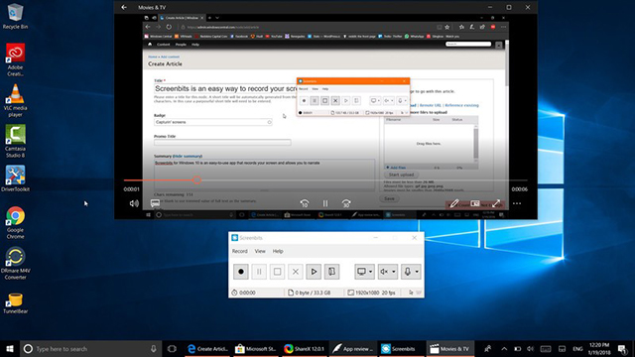Skip forward 30 seconds in the video
This screenshot has width=635, height=357.
346,203
